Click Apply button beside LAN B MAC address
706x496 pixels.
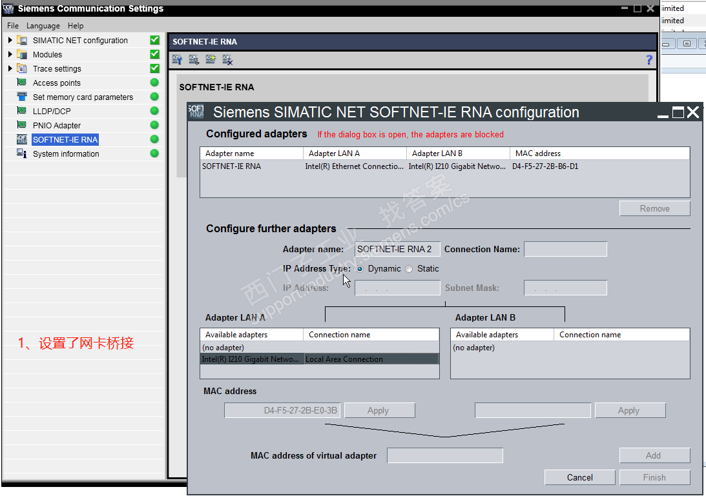[630, 410]
